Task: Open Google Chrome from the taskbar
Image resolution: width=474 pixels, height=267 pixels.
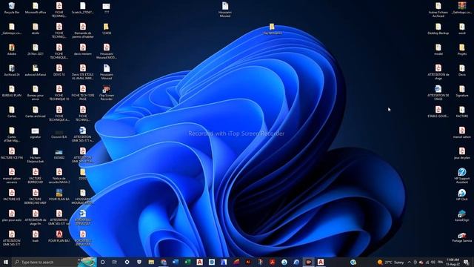Action: pyautogui.click(x=164, y=262)
